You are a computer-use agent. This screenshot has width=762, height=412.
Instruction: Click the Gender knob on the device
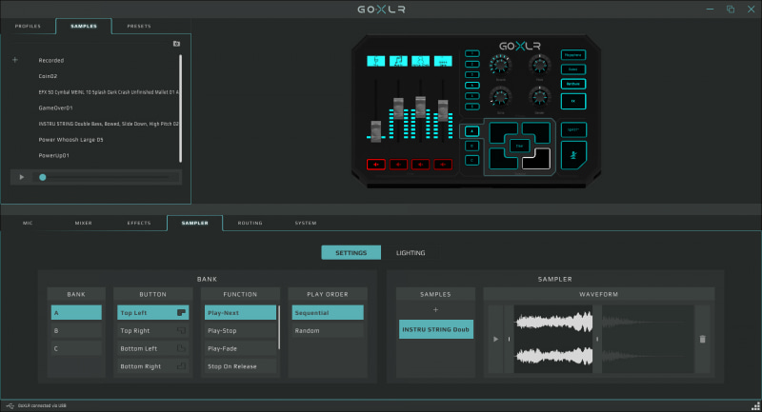539,96
